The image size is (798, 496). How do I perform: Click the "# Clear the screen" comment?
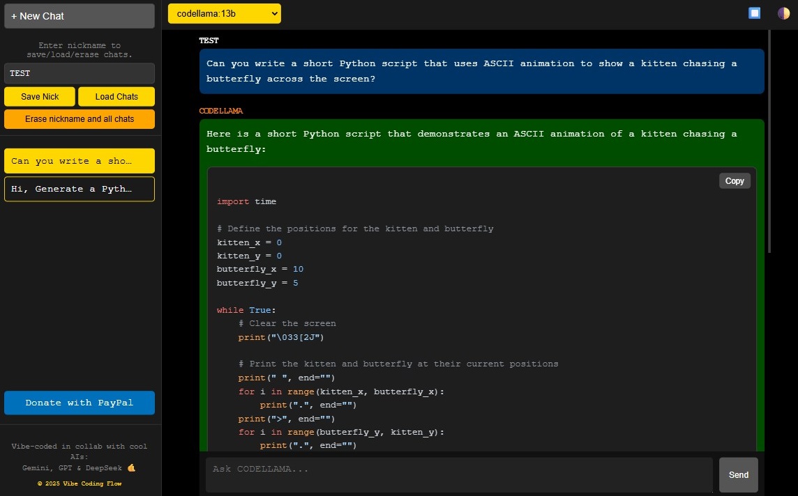pos(287,323)
